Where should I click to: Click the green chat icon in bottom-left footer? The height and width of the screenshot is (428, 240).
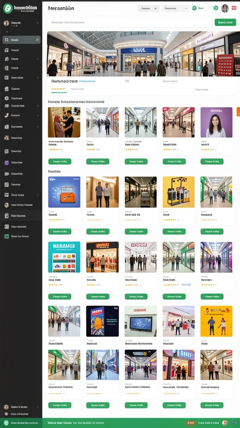[6, 423]
